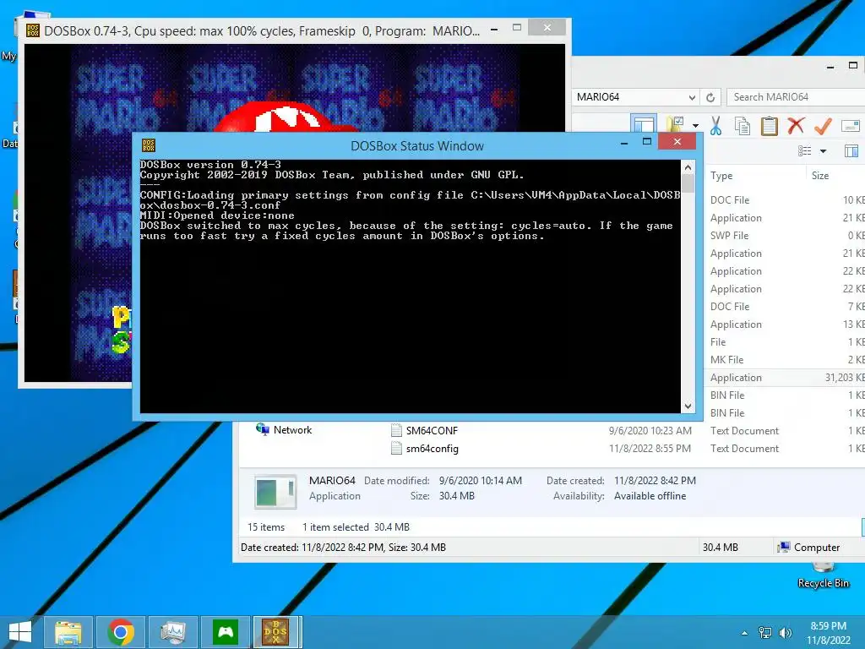Click the network tray icon
The image size is (865, 649).
click(765, 633)
